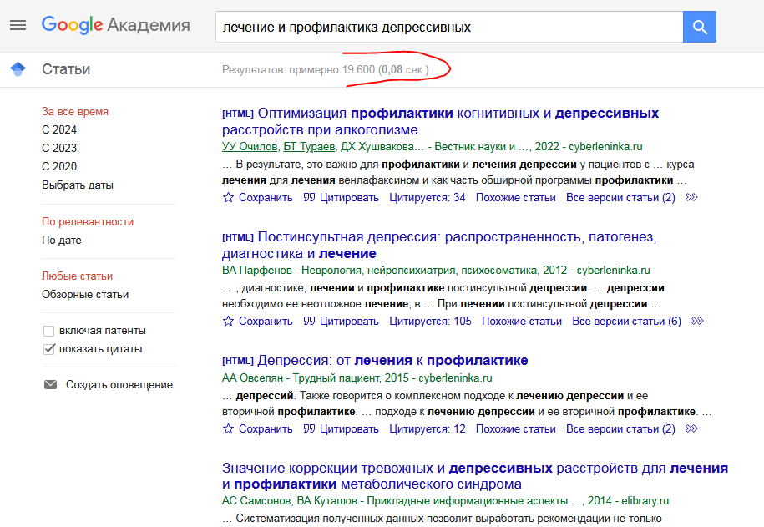
Task: Click the envelope icon next to Создать оповещение
Action: click(x=51, y=384)
